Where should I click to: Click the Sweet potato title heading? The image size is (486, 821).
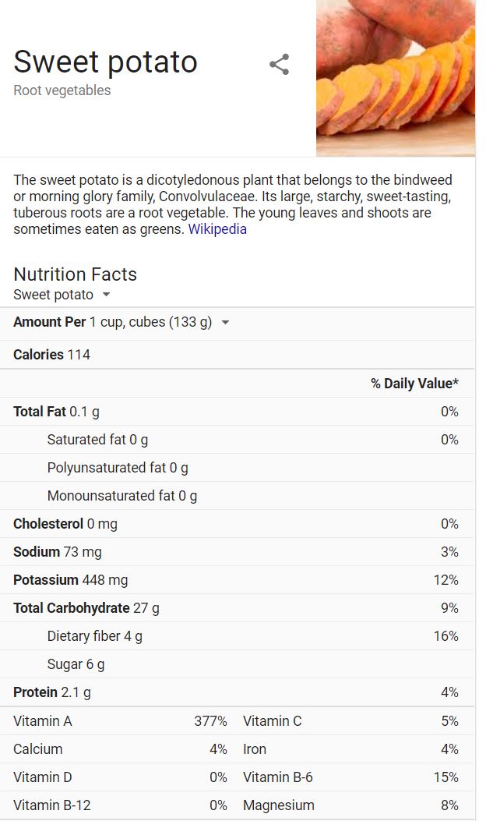coord(106,62)
